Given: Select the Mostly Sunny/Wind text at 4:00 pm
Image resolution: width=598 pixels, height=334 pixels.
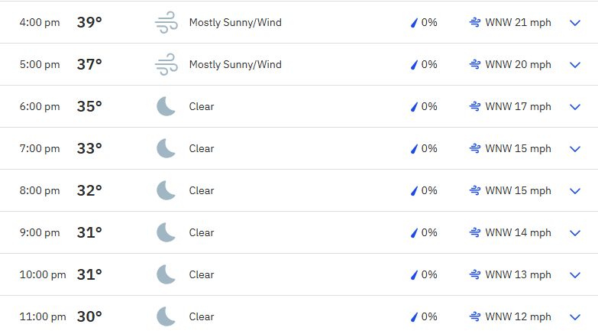Looking at the screenshot, I should tap(235, 22).
